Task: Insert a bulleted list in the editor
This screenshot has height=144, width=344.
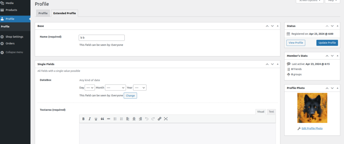Action: pyautogui.click(x=115, y=119)
